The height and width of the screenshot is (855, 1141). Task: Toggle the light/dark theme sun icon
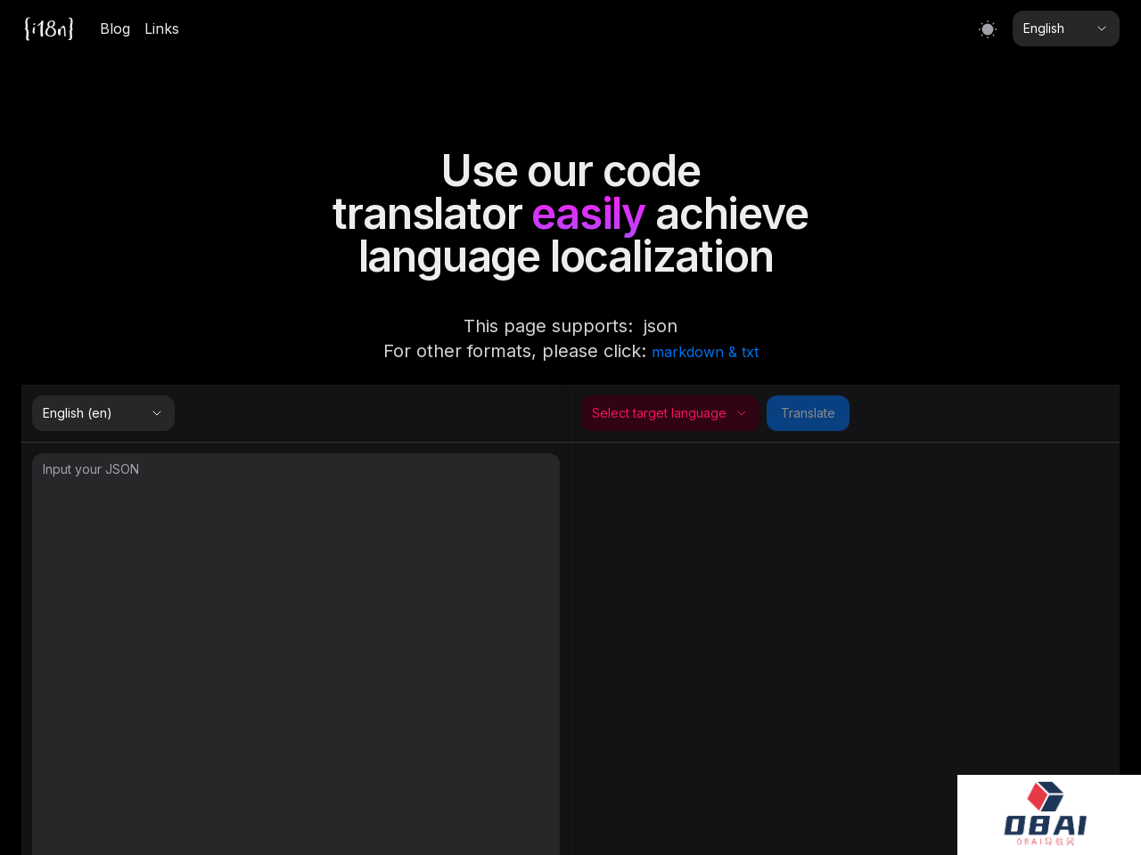(x=988, y=29)
